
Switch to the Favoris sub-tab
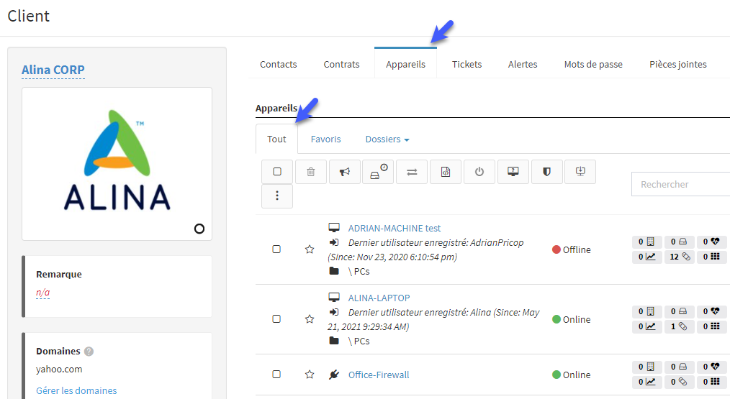pos(326,139)
